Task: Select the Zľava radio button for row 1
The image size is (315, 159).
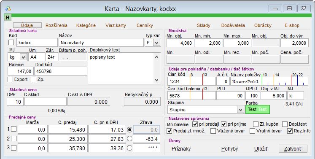Action: click(129, 129)
